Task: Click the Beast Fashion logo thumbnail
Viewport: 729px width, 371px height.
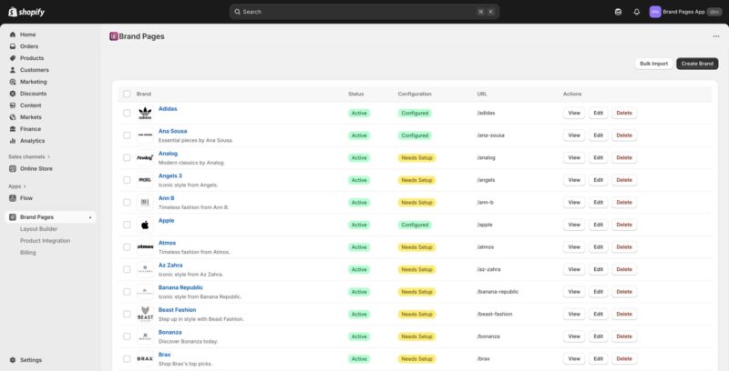Action: click(145, 314)
